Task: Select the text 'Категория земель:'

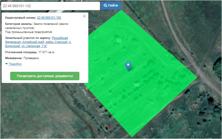Action: click(19, 24)
